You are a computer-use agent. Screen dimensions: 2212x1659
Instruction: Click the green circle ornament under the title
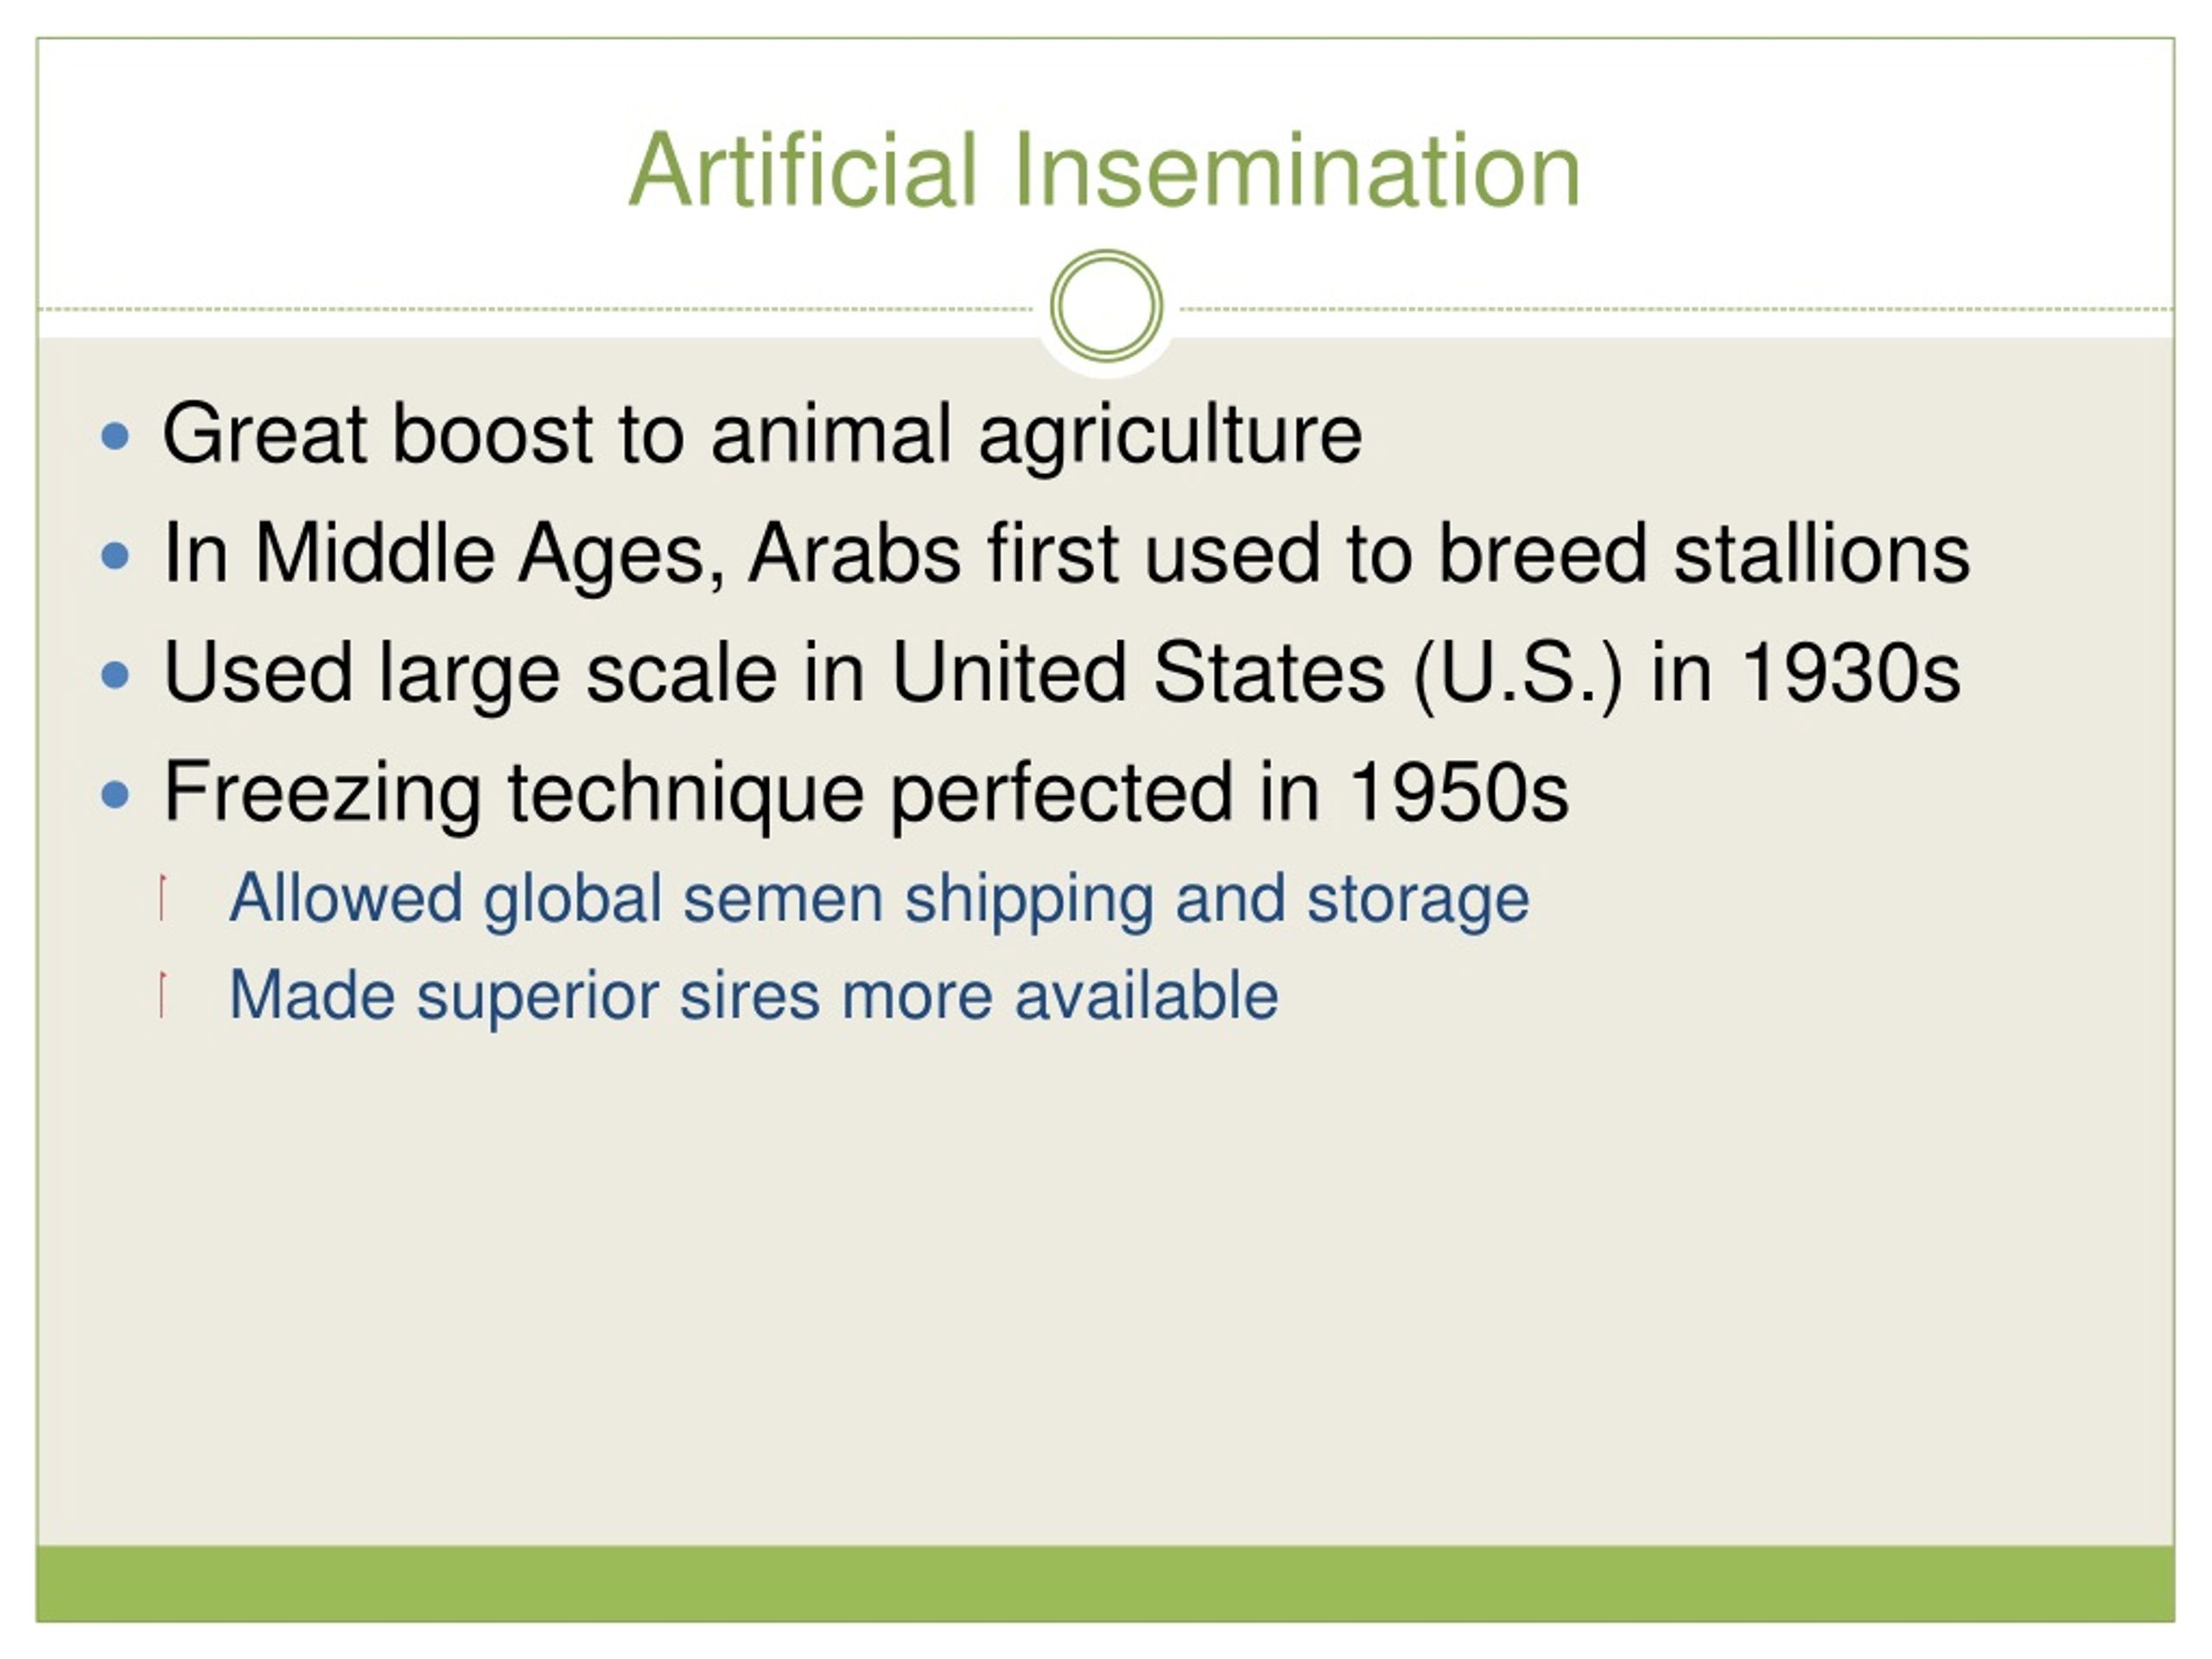click(x=1106, y=306)
